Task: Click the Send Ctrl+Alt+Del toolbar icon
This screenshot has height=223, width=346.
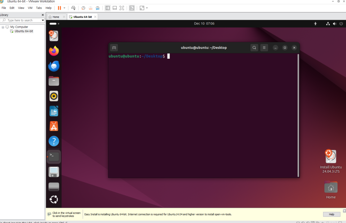Action: (x=73, y=8)
